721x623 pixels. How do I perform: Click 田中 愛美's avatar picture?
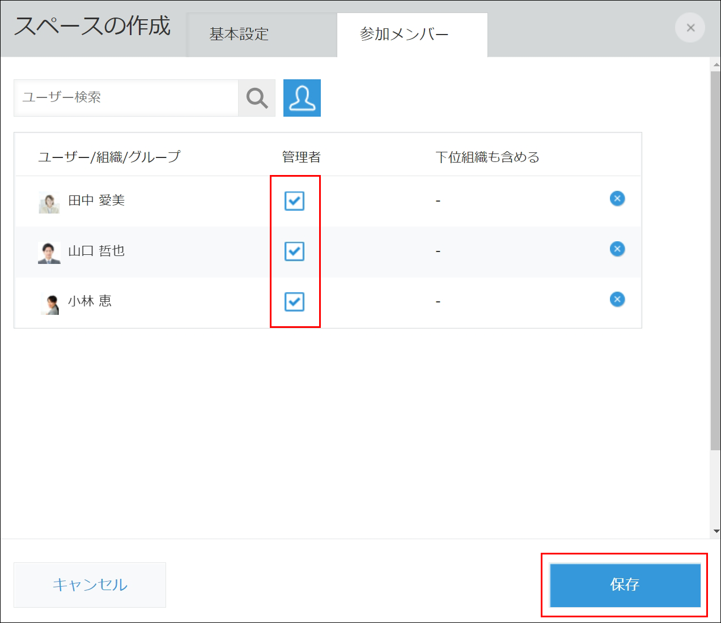click(49, 201)
